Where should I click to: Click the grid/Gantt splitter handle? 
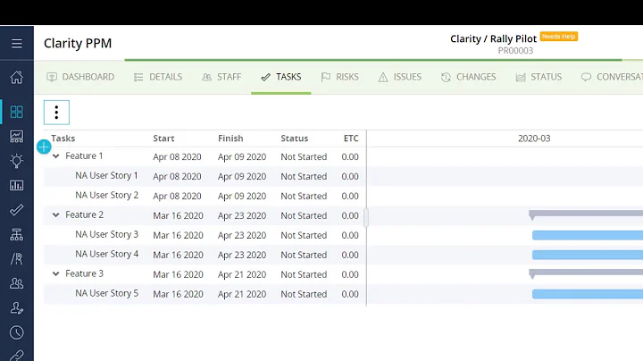(x=366, y=217)
